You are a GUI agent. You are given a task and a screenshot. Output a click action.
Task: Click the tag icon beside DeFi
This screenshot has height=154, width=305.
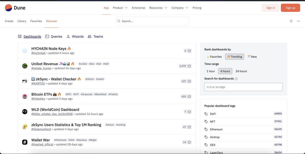coord(206,113)
